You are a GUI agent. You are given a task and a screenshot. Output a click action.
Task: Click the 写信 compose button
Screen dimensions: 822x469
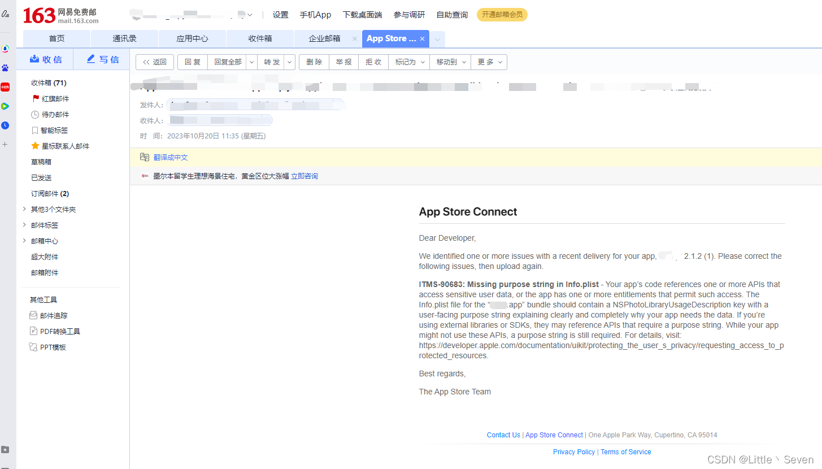[102, 59]
